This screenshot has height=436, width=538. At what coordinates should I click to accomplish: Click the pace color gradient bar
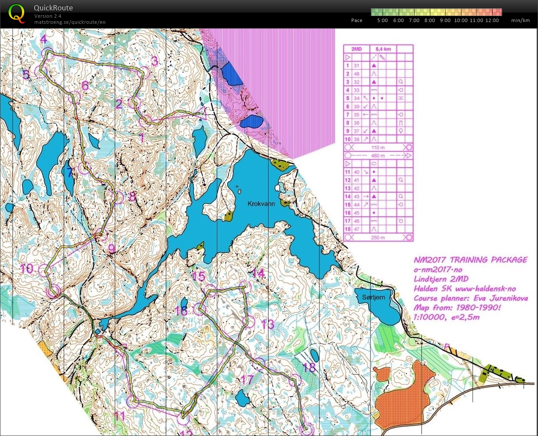[436, 12]
